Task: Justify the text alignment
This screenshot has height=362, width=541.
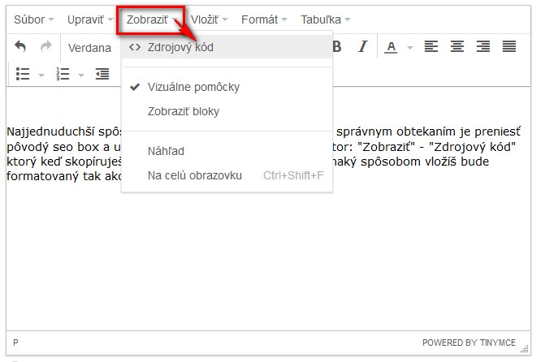Action: tap(509, 47)
